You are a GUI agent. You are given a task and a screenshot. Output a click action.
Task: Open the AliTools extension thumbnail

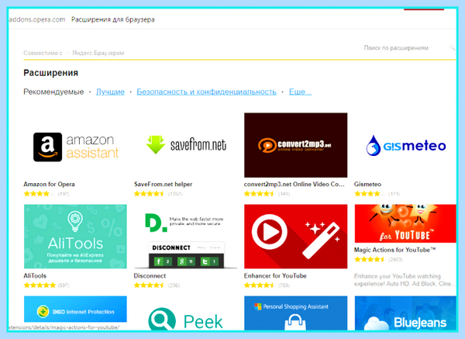pyautogui.click(x=75, y=237)
